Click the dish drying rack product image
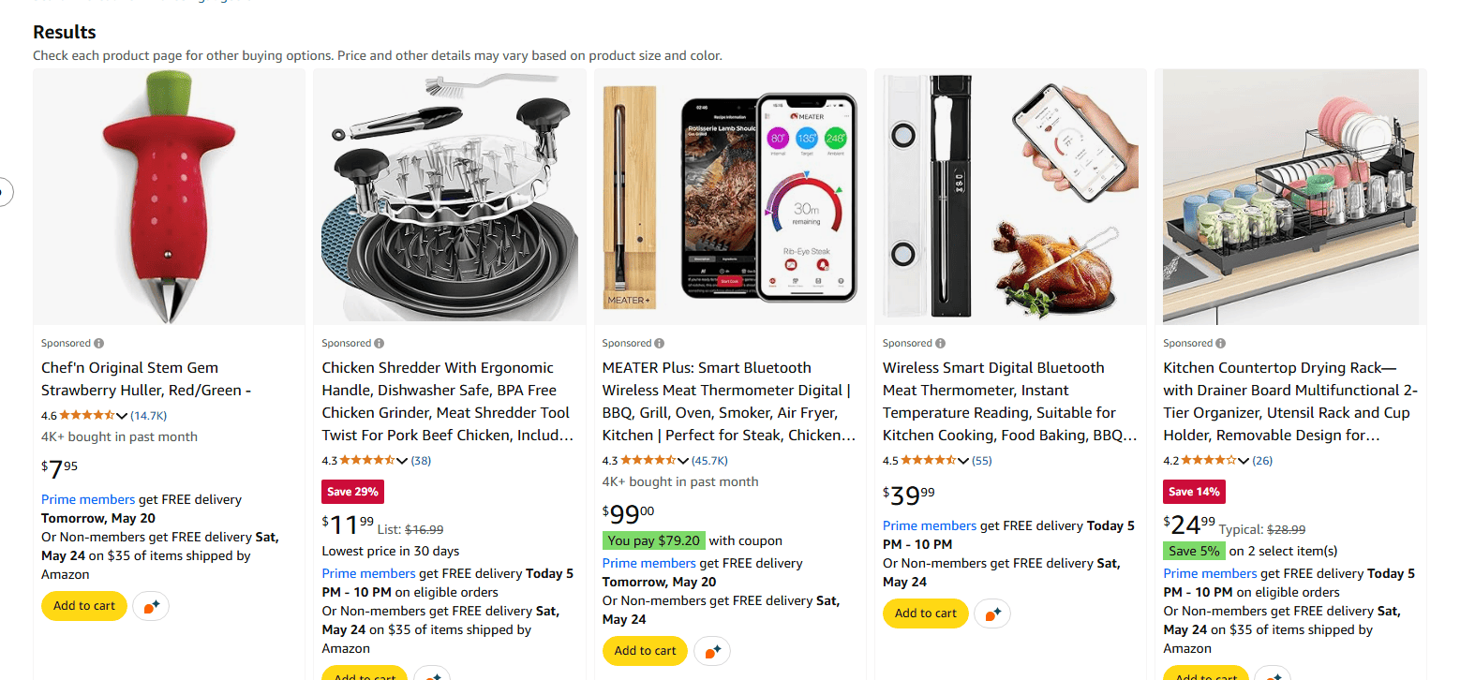This screenshot has height=680, width=1475. click(1290, 197)
